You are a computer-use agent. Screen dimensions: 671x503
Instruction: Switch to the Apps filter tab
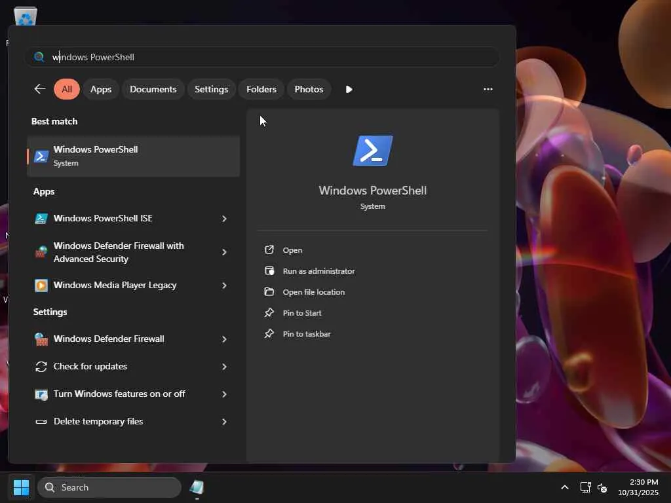tap(100, 89)
